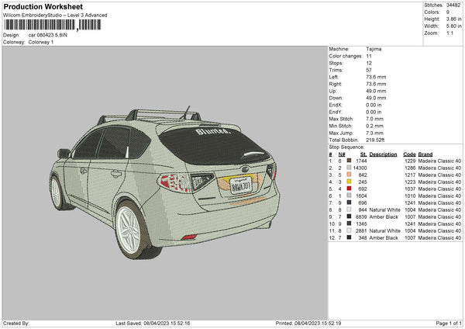Click the Description column header
The width and height of the screenshot is (465, 329).
coord(383,154)
